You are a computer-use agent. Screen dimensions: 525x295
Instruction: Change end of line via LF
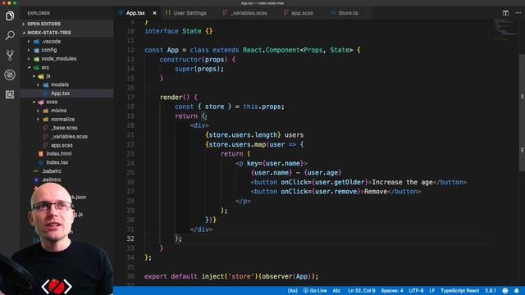(x=432, y=291)
